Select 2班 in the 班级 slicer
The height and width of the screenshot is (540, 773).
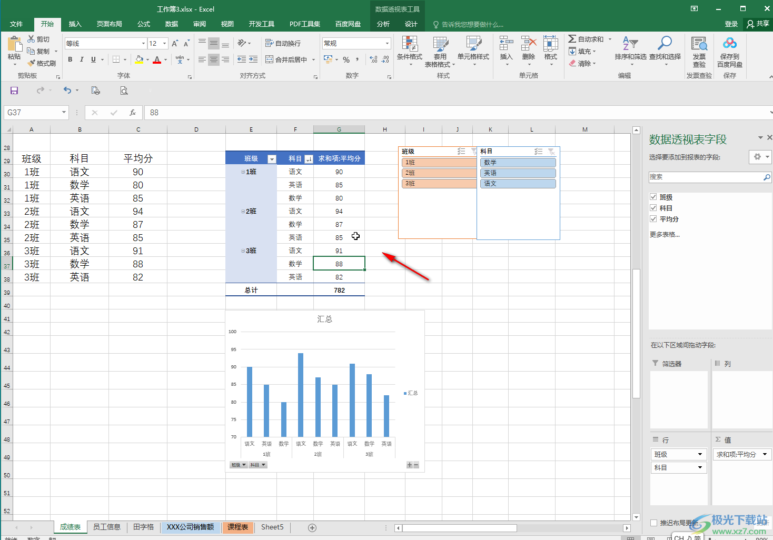pyautogui.click(x=438, y=173)
